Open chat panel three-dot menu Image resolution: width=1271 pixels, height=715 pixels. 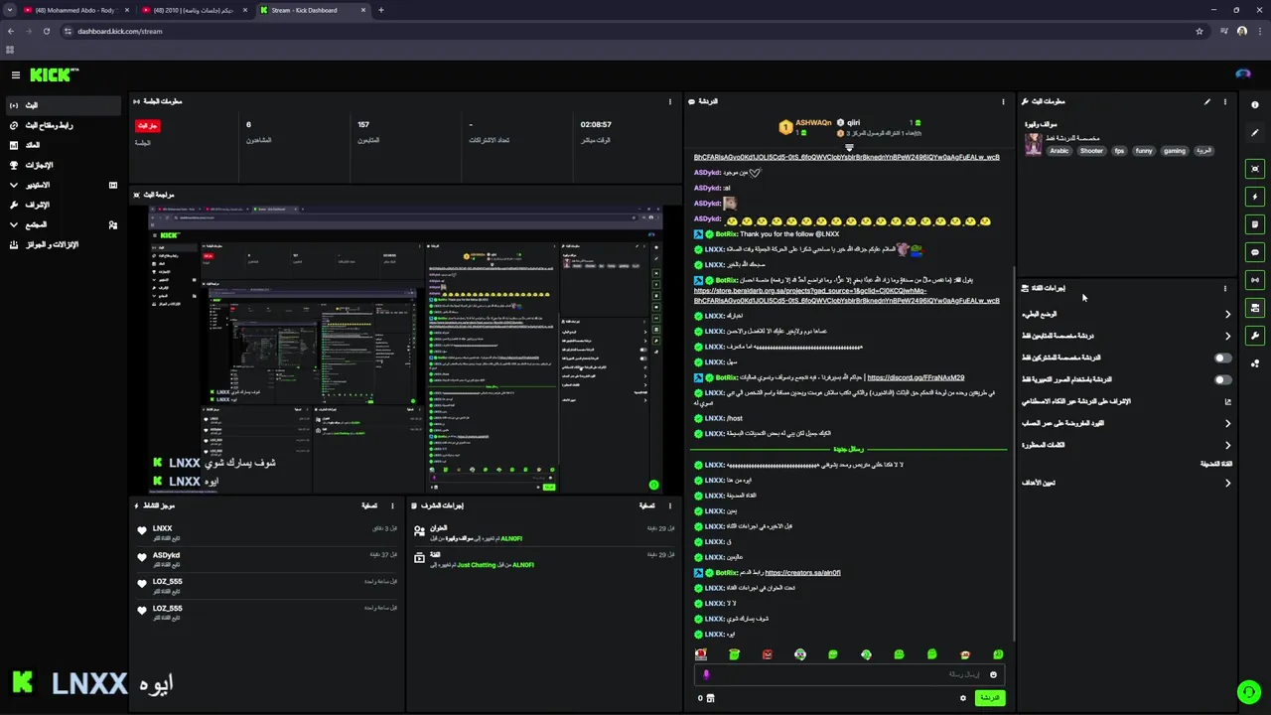[1003, 101]
